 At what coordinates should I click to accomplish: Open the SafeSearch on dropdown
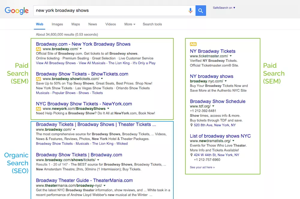click(x=224, y=8)
